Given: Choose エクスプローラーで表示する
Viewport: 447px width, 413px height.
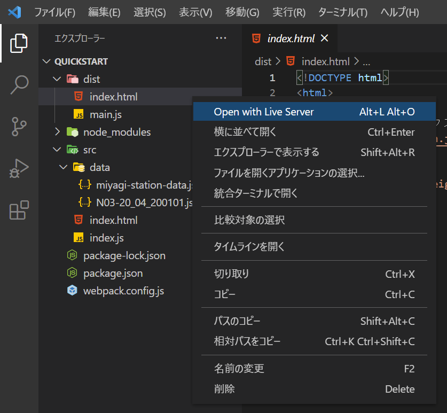Looking at the screenshot, I should tap(315, 152).
